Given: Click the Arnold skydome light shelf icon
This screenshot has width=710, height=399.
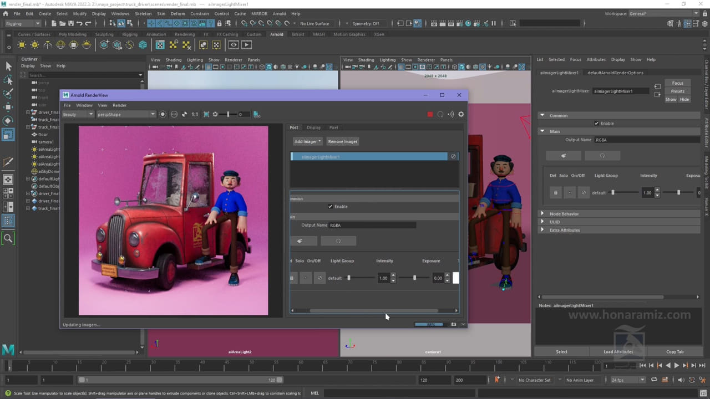Looking at the screenshot, I should tap(60, 45).
